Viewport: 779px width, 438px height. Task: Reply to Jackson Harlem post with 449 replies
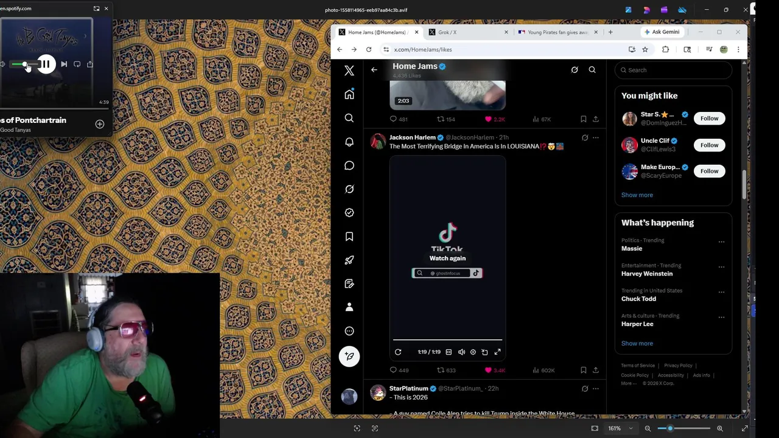click(399, 370)
